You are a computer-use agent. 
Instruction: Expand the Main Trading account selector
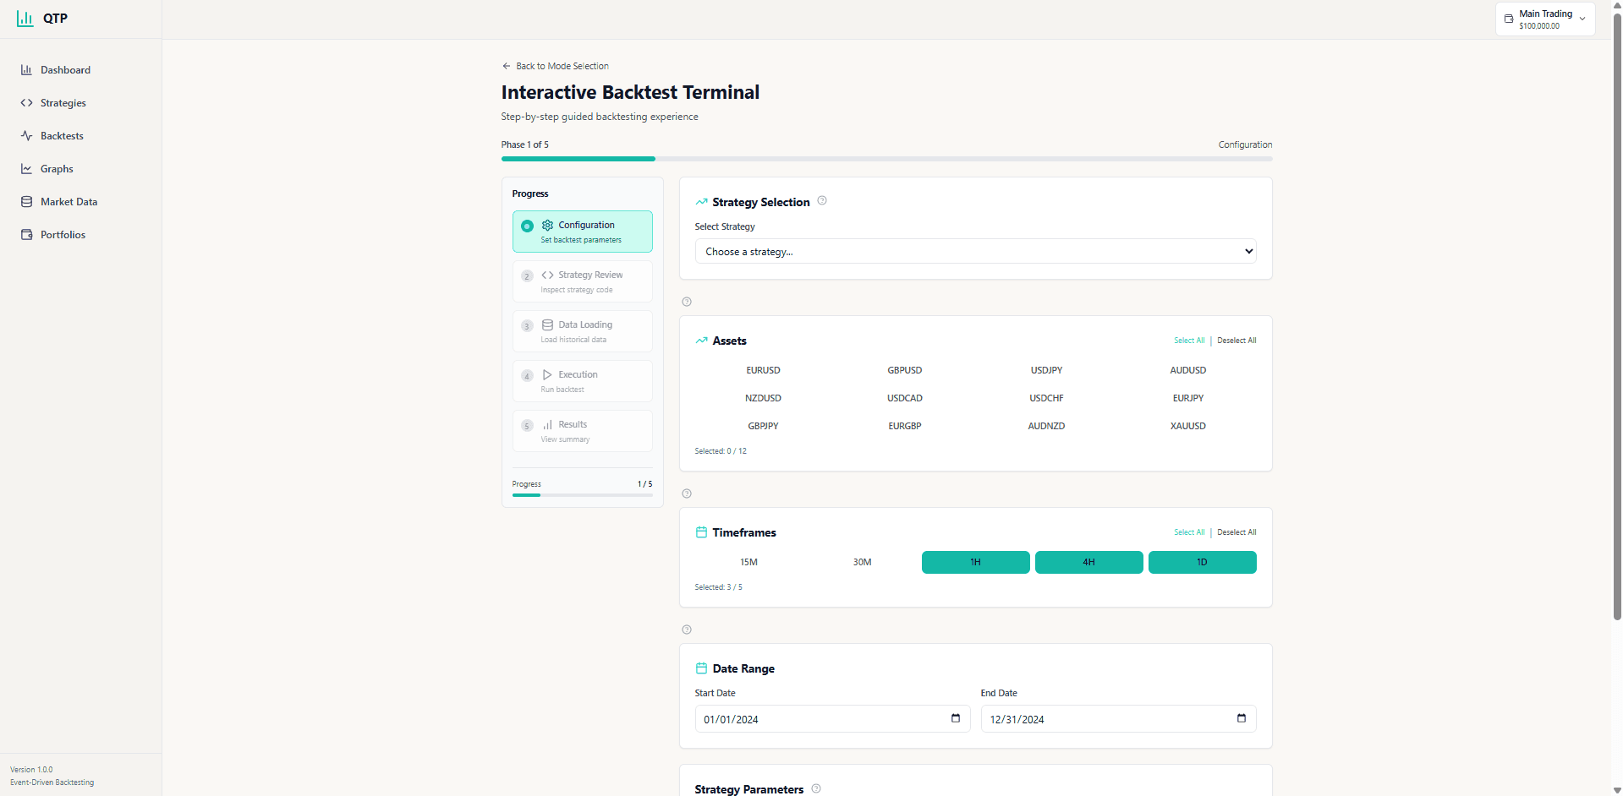pyautogui.click(x=1545, y=19)
